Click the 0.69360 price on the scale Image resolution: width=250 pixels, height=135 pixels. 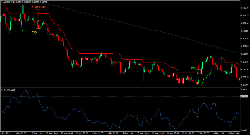click(x=244, y=85)
